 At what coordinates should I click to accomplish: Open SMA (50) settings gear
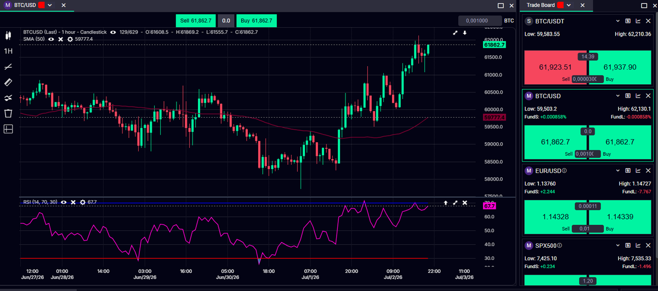click(x=70, y=39)
